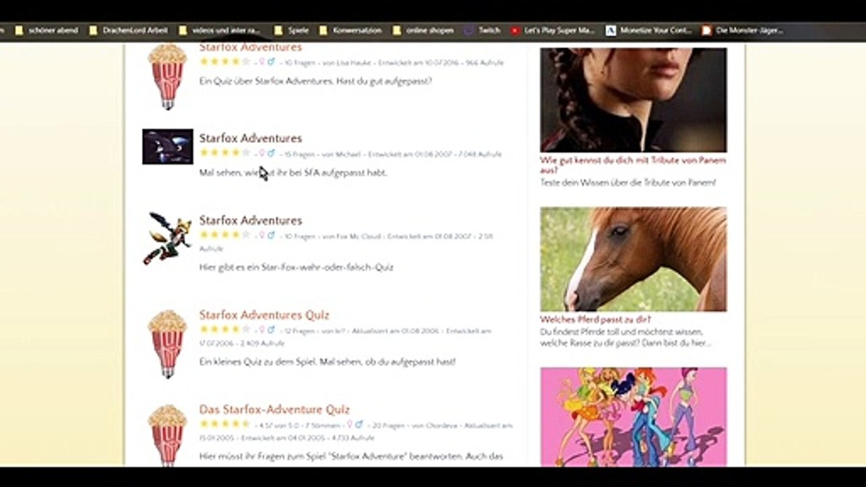
Task: Open the 'Spiele' bookmark folder
Action: click(292, 30)
